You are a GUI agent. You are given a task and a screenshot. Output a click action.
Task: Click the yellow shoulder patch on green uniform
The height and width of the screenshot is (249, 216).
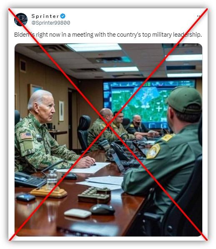coord(153,151)
